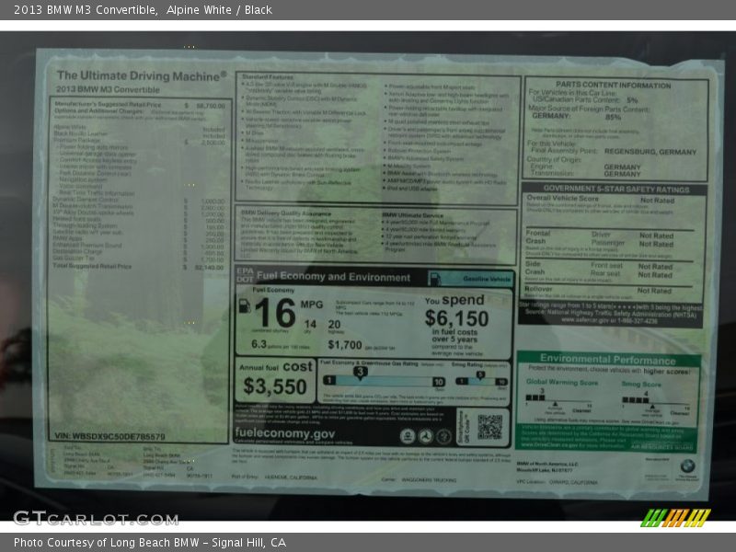
Task: Click the $3,550 annual fuel cost
Action: click(275, 386)
